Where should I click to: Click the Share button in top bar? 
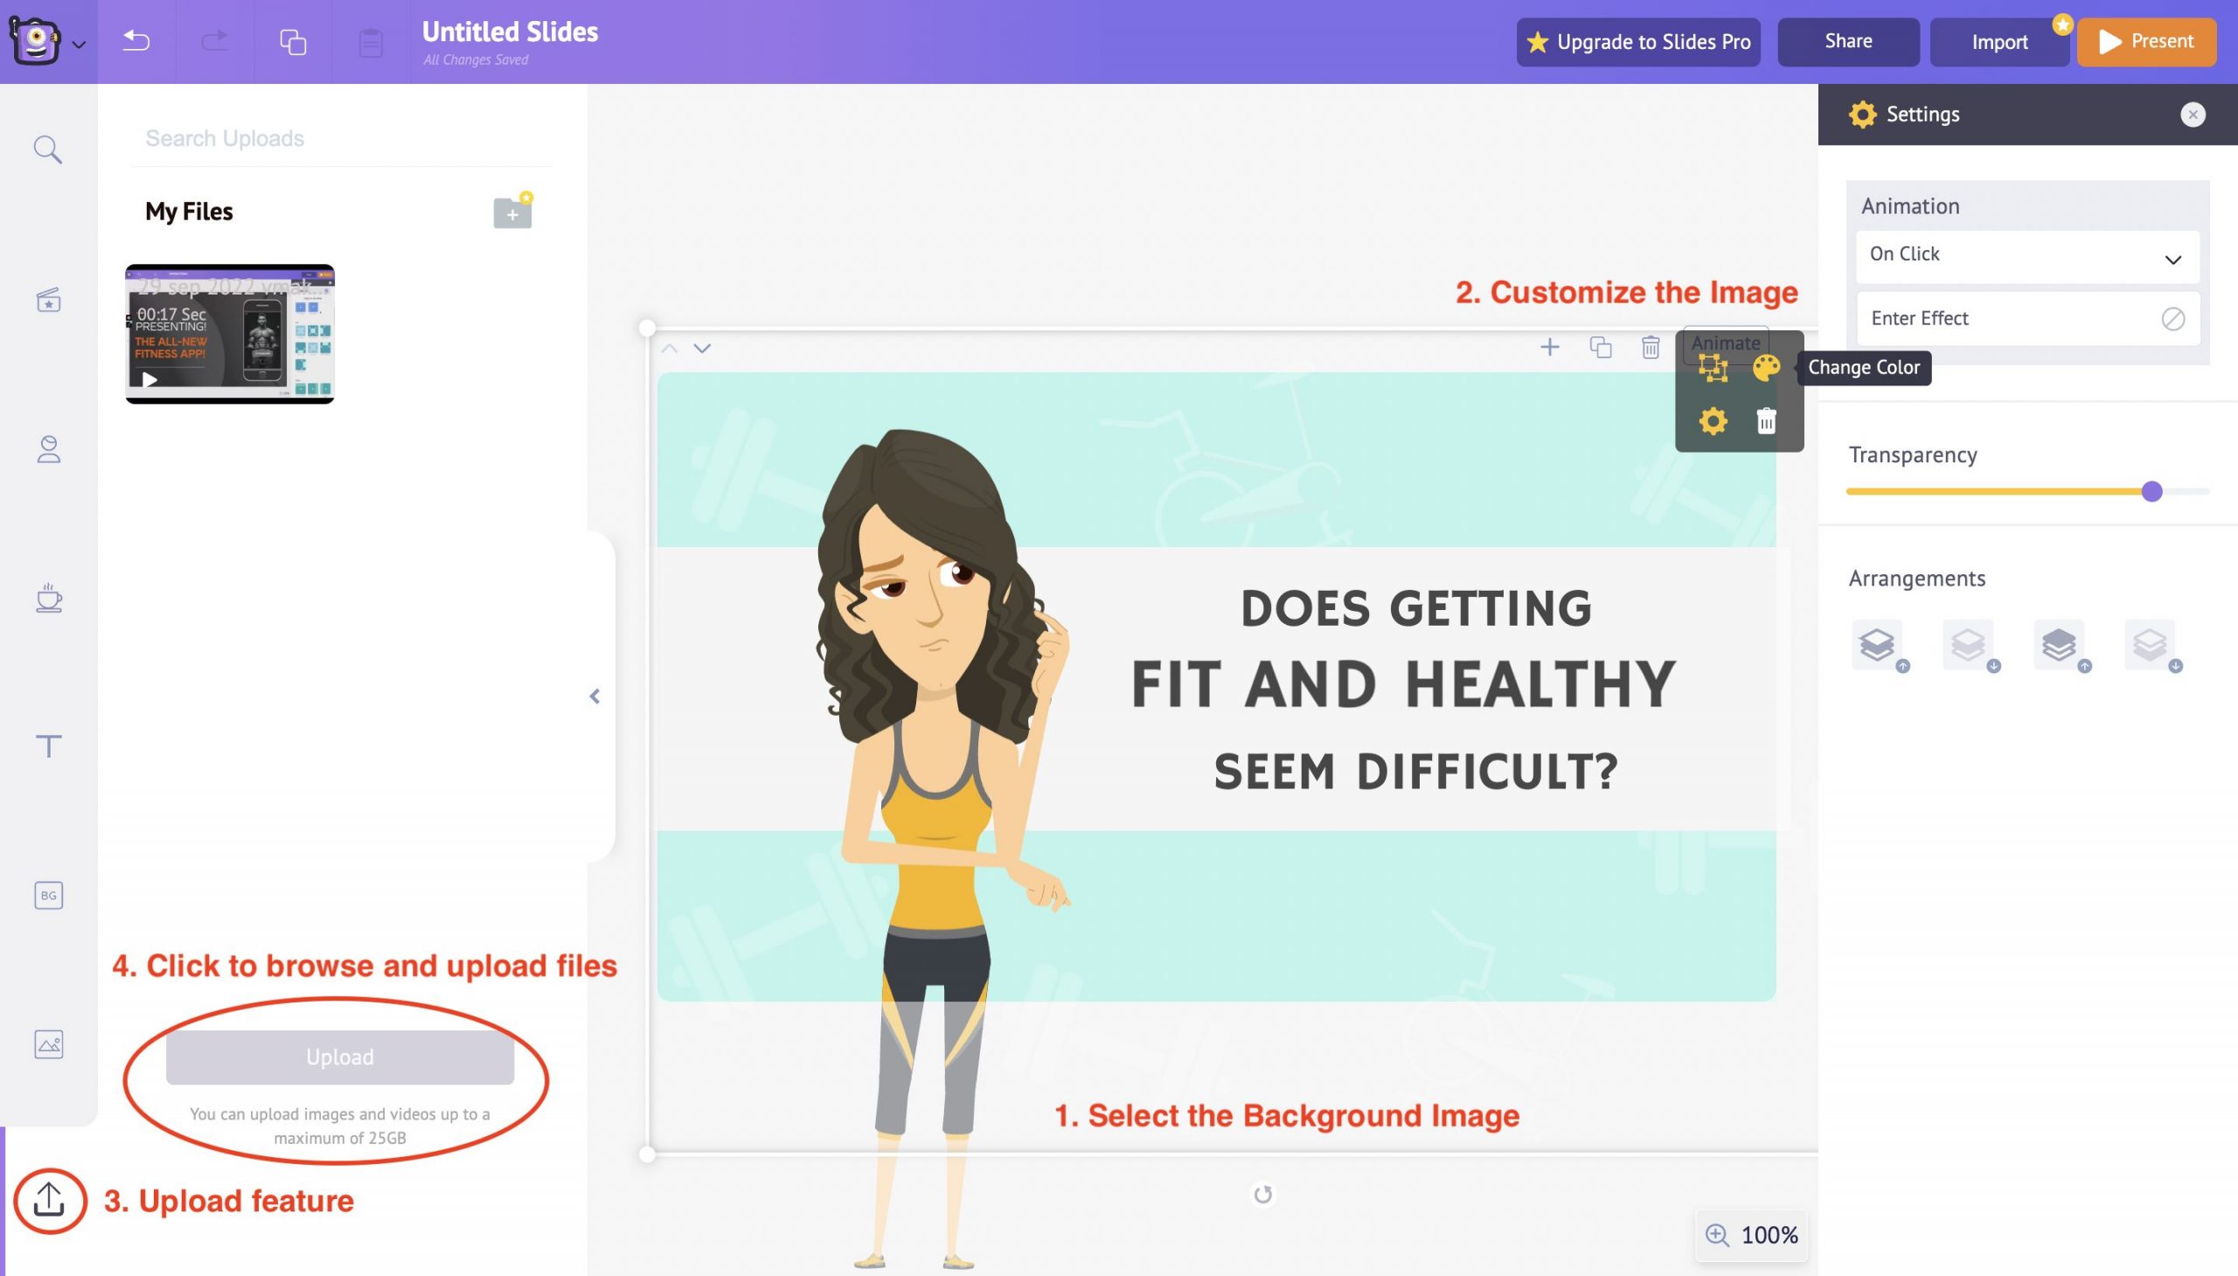click(x=1846, y=41)
